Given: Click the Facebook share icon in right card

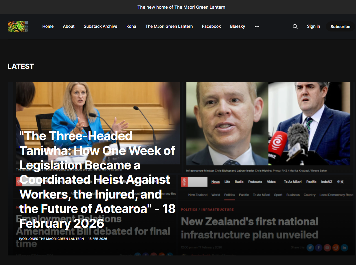Looking at the screenshot, I should point(319,247).
